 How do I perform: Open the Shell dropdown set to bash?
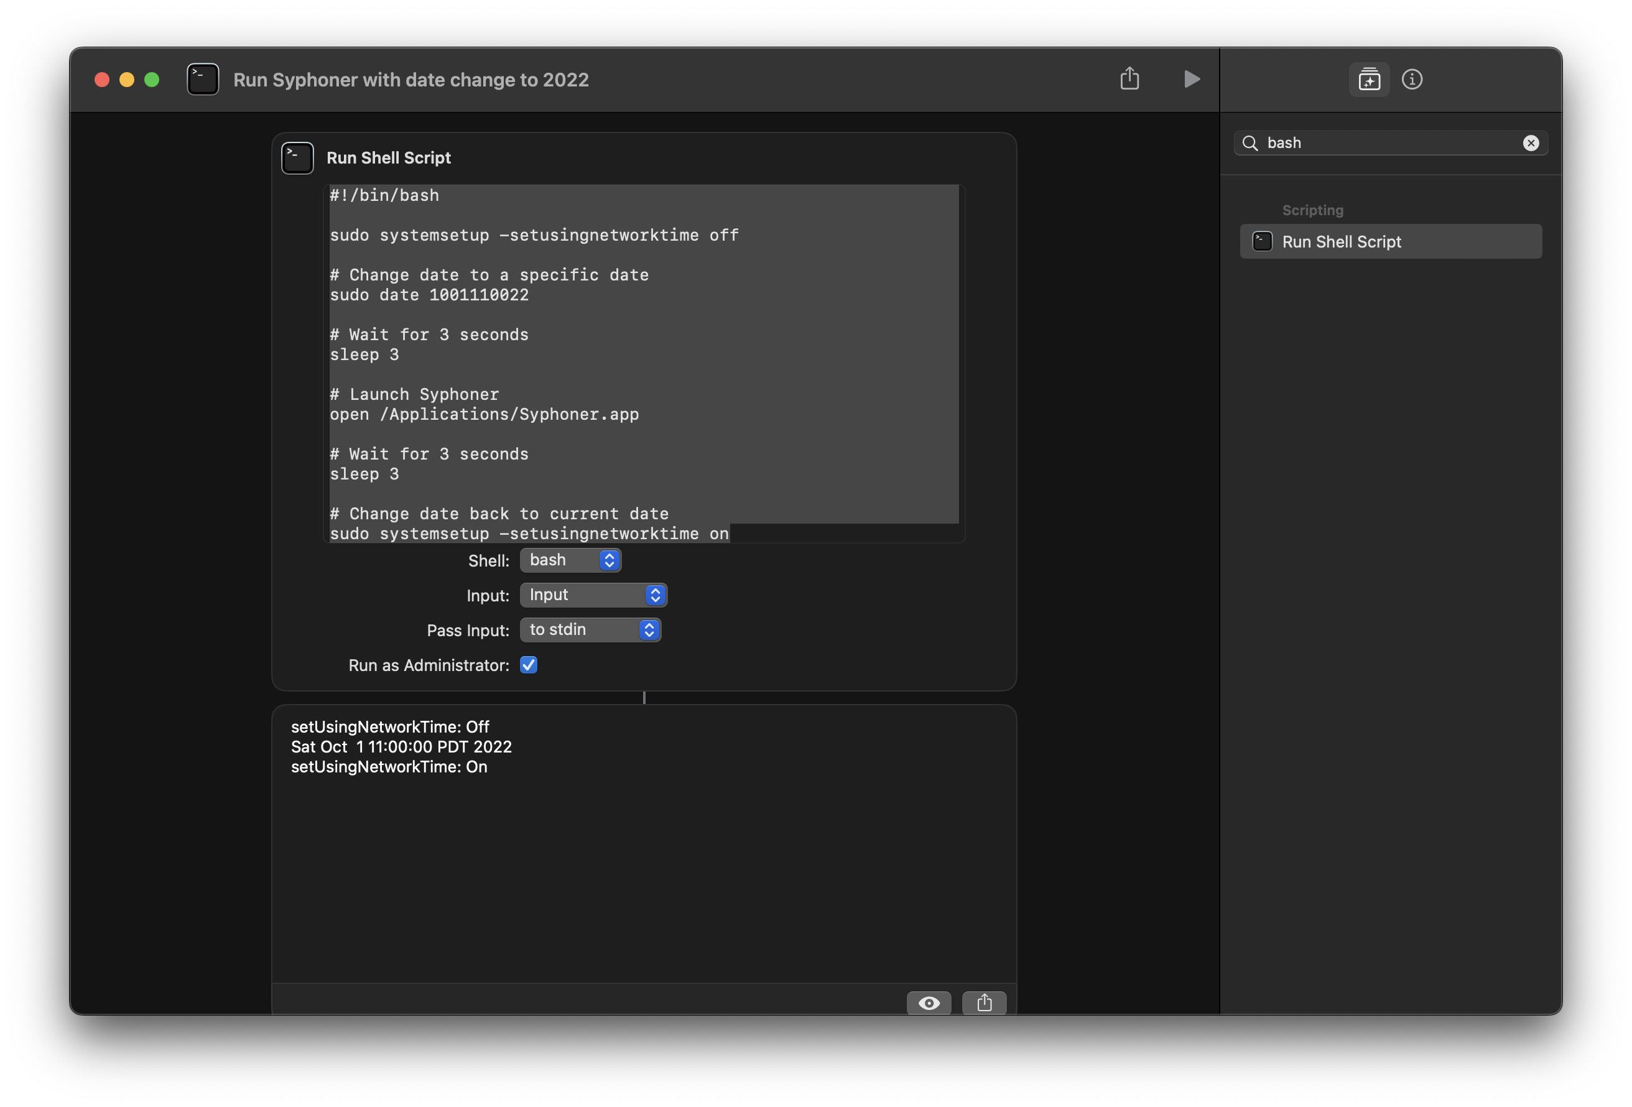pyautogui.click(x=570, y=560)
